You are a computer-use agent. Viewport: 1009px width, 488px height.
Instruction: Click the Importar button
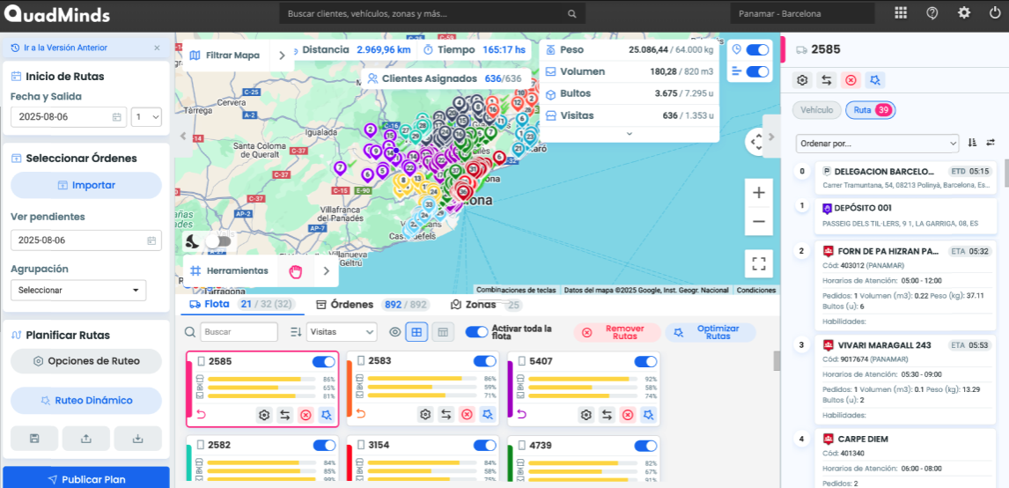pos(86,185)
